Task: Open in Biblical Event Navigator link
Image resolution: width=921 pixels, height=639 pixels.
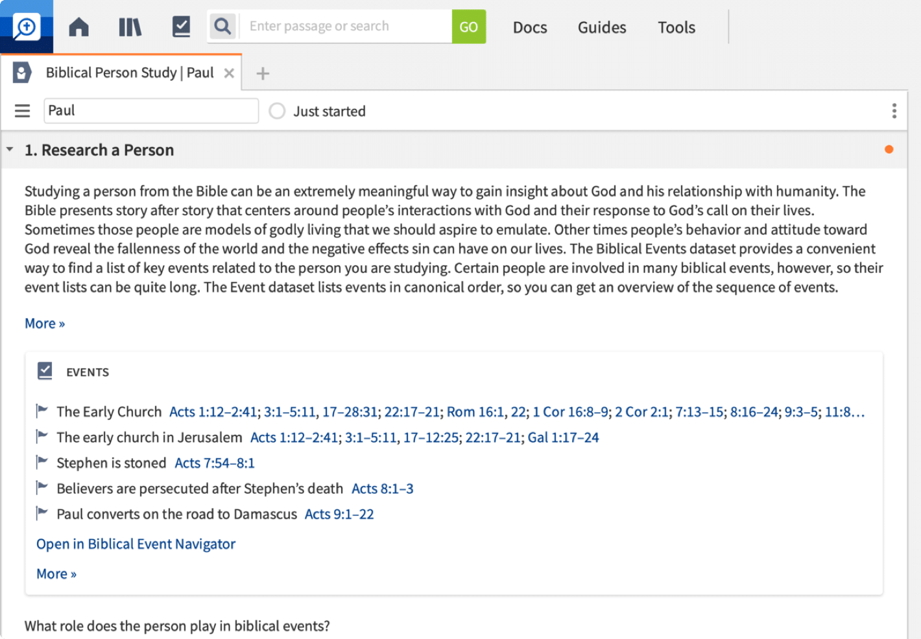Action: click(136, 544)
